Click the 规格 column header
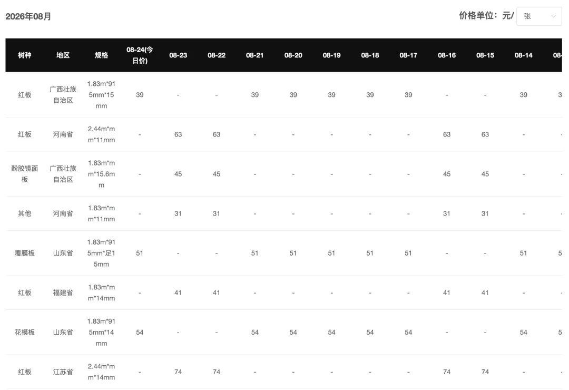 click(101, 55)
